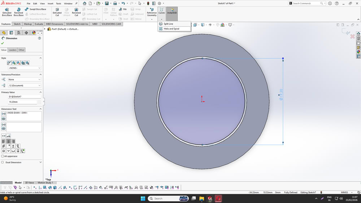Viewport: 361px width, 203px height.
Task: Click the D1@Sketch7 name field
Action: (25, 97)
